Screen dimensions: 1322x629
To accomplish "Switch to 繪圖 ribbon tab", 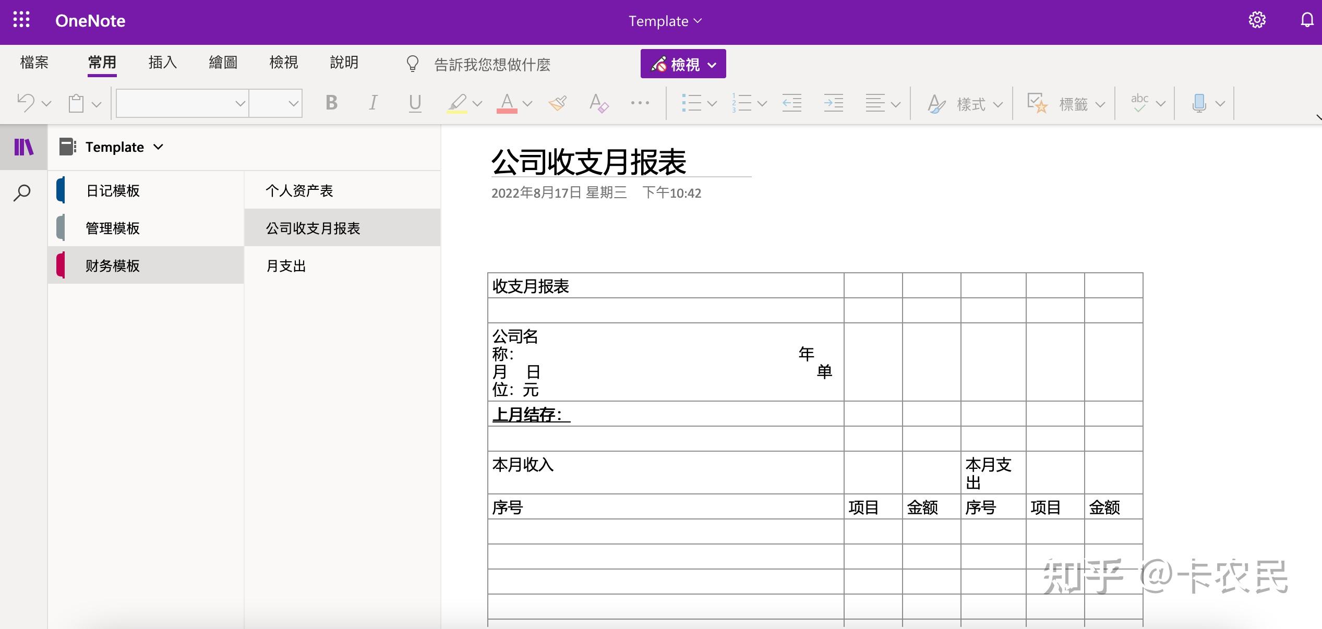I will [x=223, y=63].
